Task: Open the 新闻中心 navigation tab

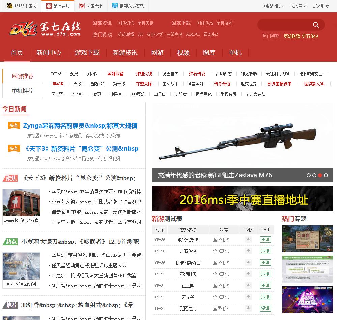Action: pos(49,52)
